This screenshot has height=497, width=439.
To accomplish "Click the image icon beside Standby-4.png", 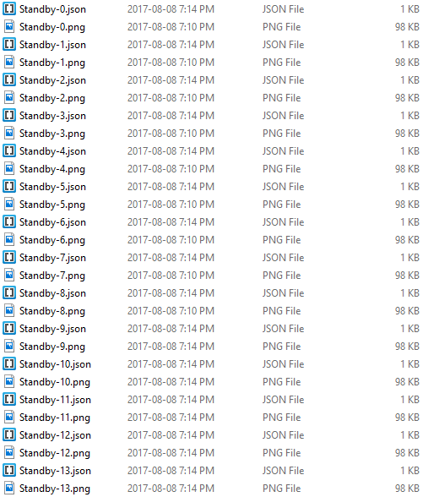I will point(9,169).
